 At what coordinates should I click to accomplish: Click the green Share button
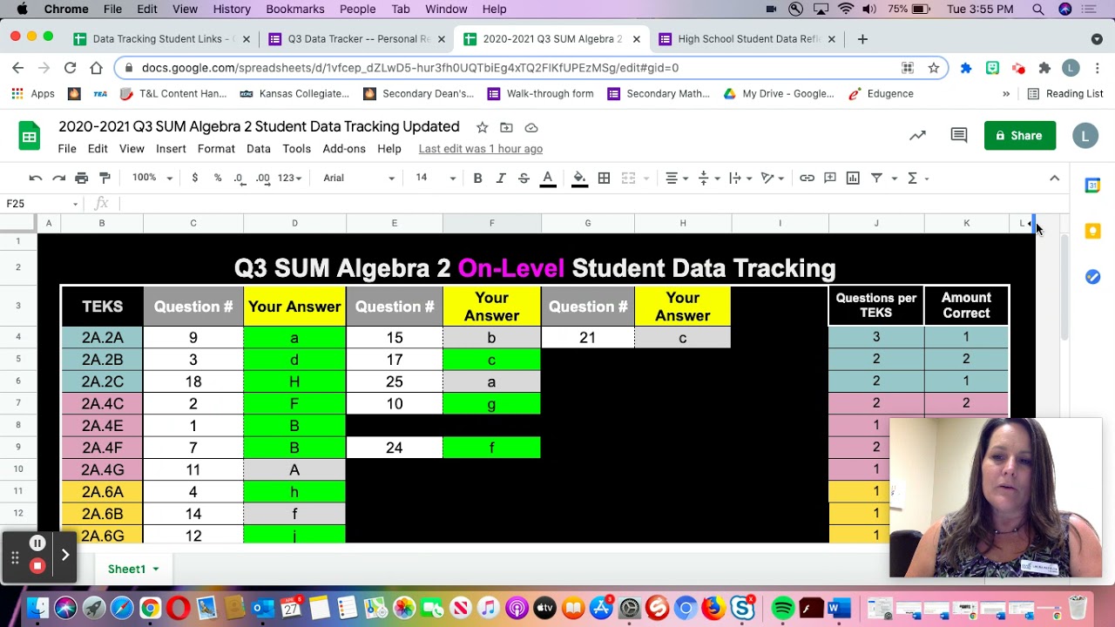click(1020, 135)
